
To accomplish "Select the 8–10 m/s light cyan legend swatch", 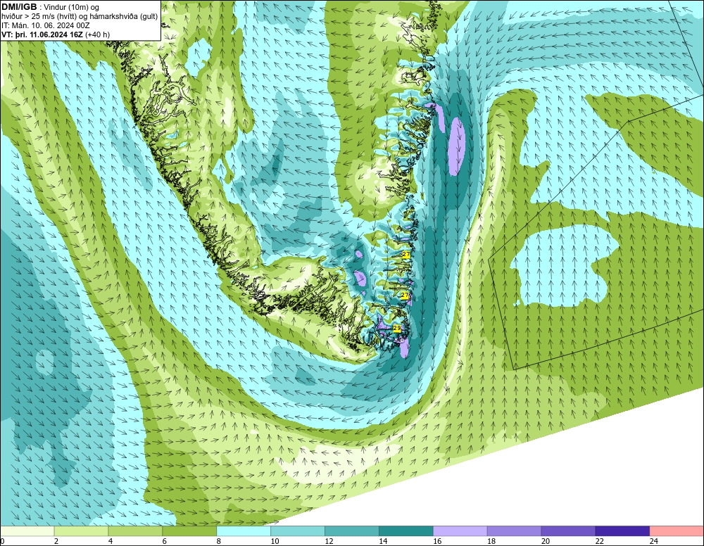I will point(244,531).
